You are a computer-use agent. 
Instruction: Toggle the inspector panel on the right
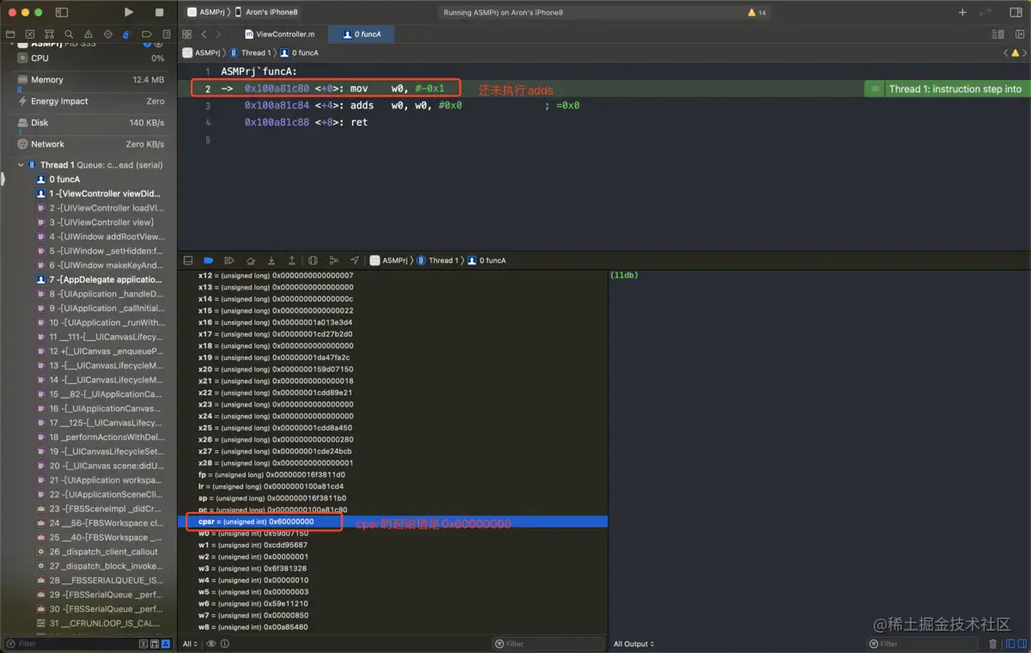[1016, 12]
